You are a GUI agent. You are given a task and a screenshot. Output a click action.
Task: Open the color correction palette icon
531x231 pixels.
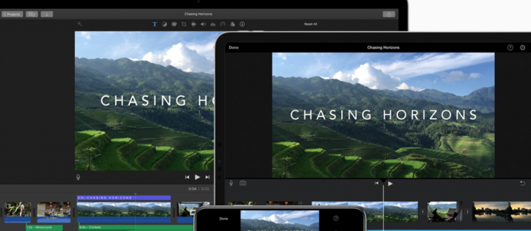[x=174, y=24]
